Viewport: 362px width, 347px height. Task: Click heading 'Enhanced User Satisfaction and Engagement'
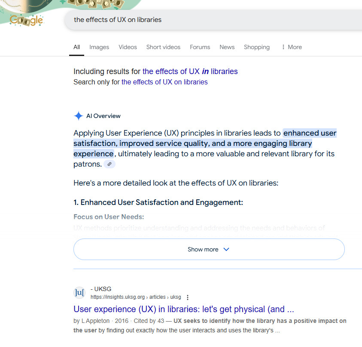point(158,202)
